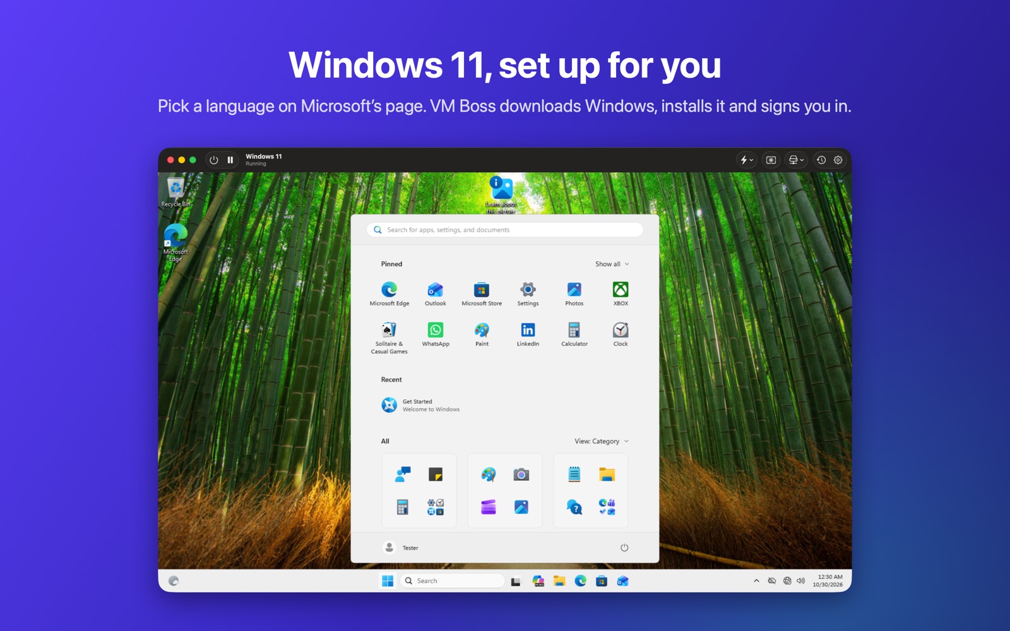Open Feedback Hub icon in the All section
This screenshot has height=631, width=1010.
coord(403,475)
